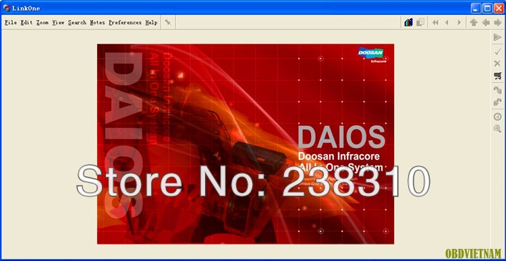The image size is (506, 261).
Task: Click the thick left arrow back icon
Action: (486, 22)
